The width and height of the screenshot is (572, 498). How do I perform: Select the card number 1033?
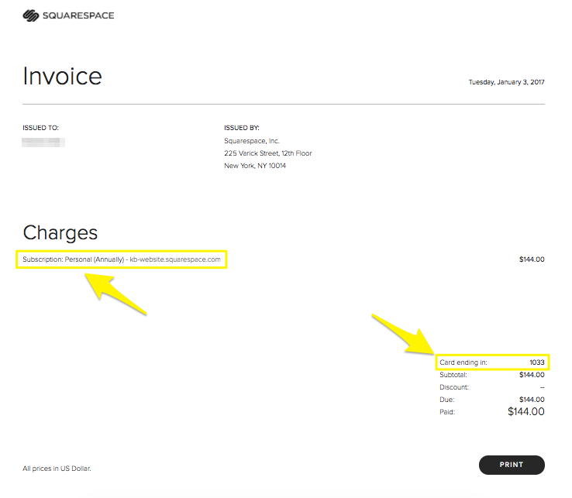coord(537,362)
